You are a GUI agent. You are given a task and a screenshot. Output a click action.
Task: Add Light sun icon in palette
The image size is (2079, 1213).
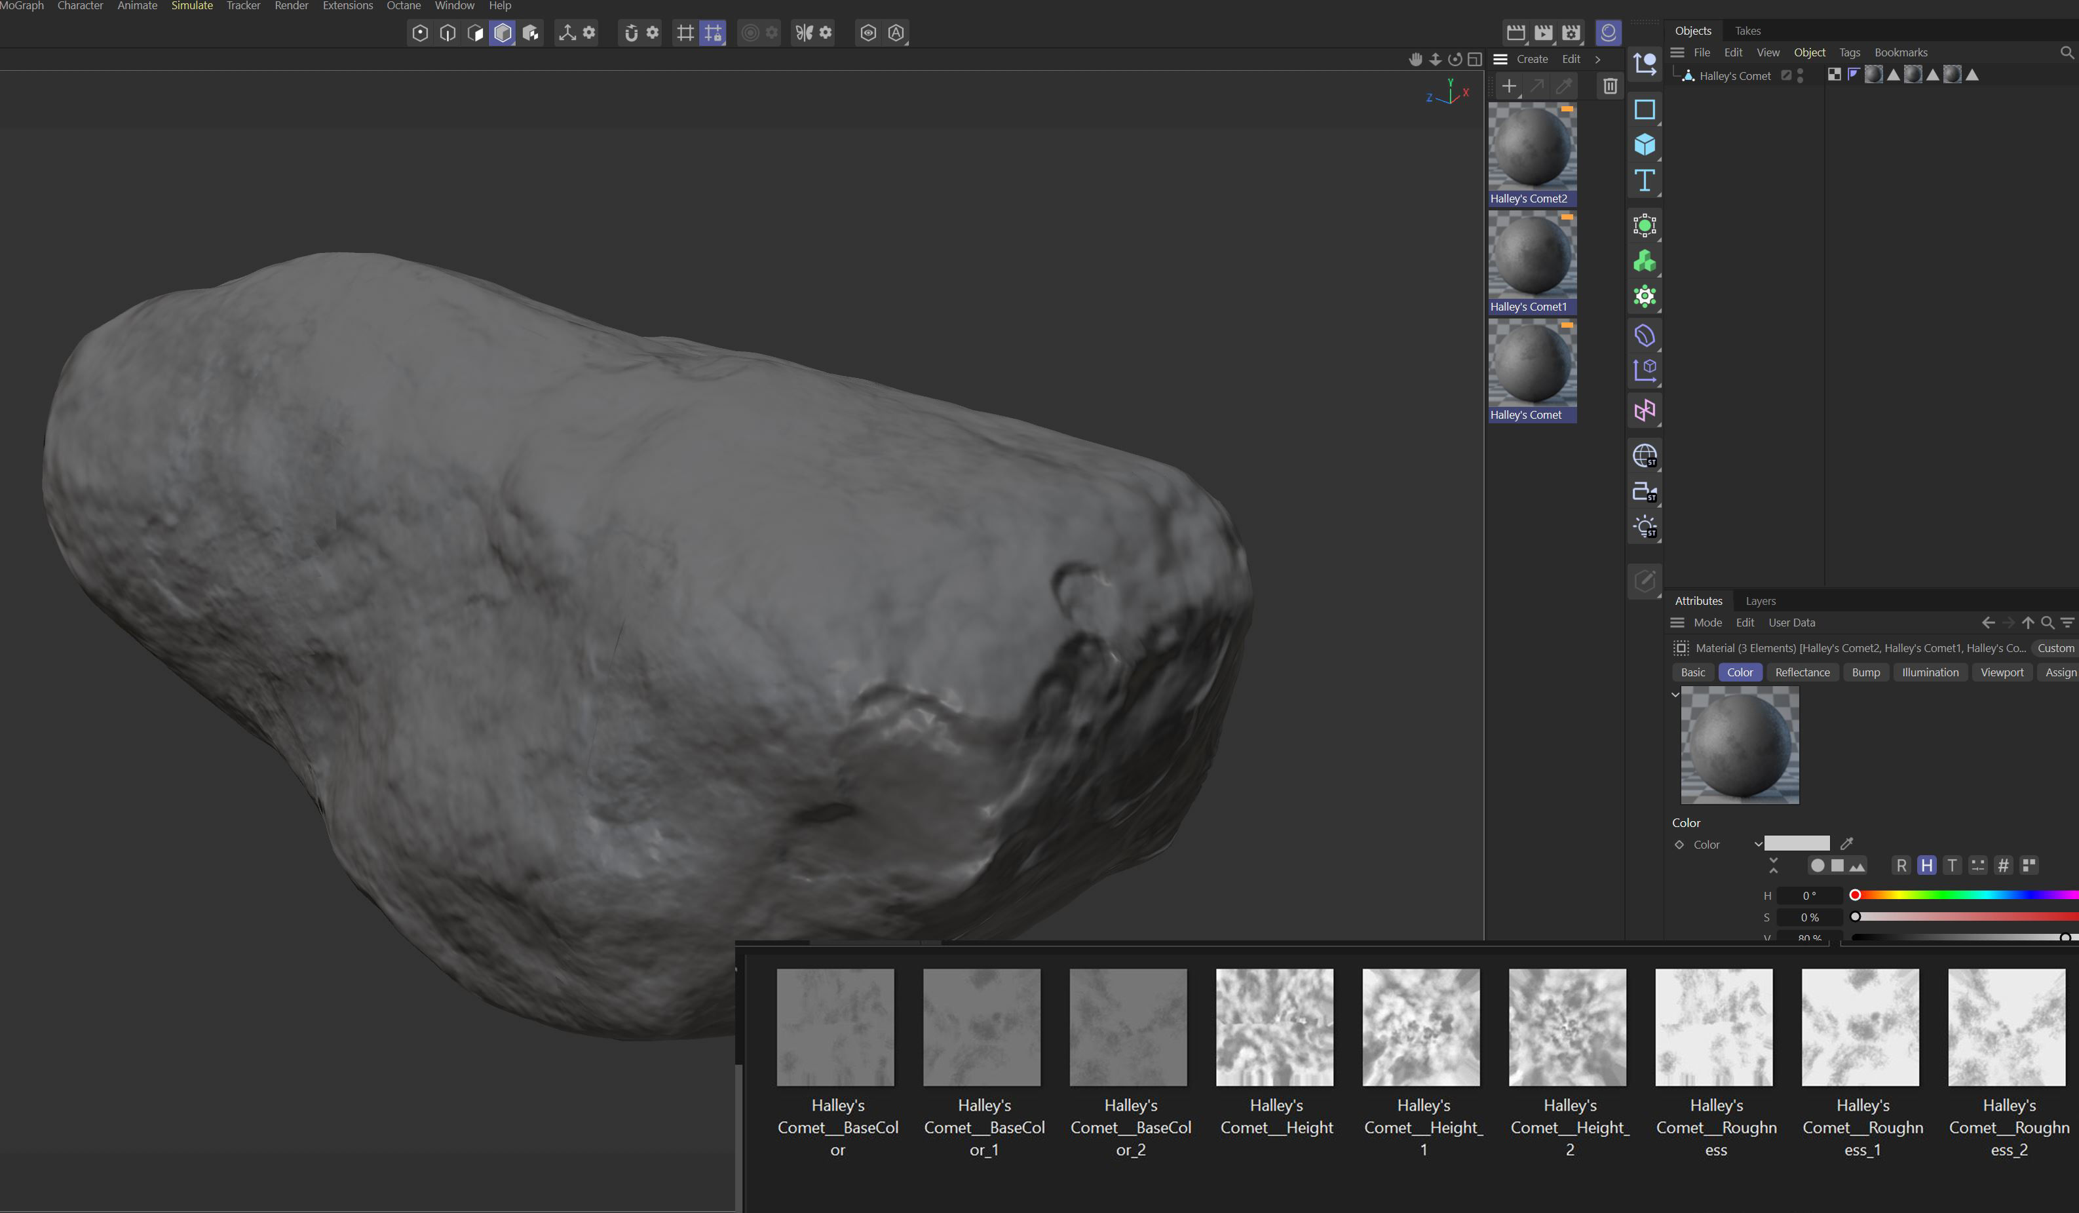[x=1644, y=526]
